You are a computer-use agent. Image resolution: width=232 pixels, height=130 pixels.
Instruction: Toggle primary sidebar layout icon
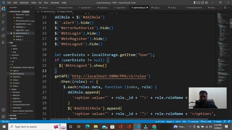coord(195,3)
